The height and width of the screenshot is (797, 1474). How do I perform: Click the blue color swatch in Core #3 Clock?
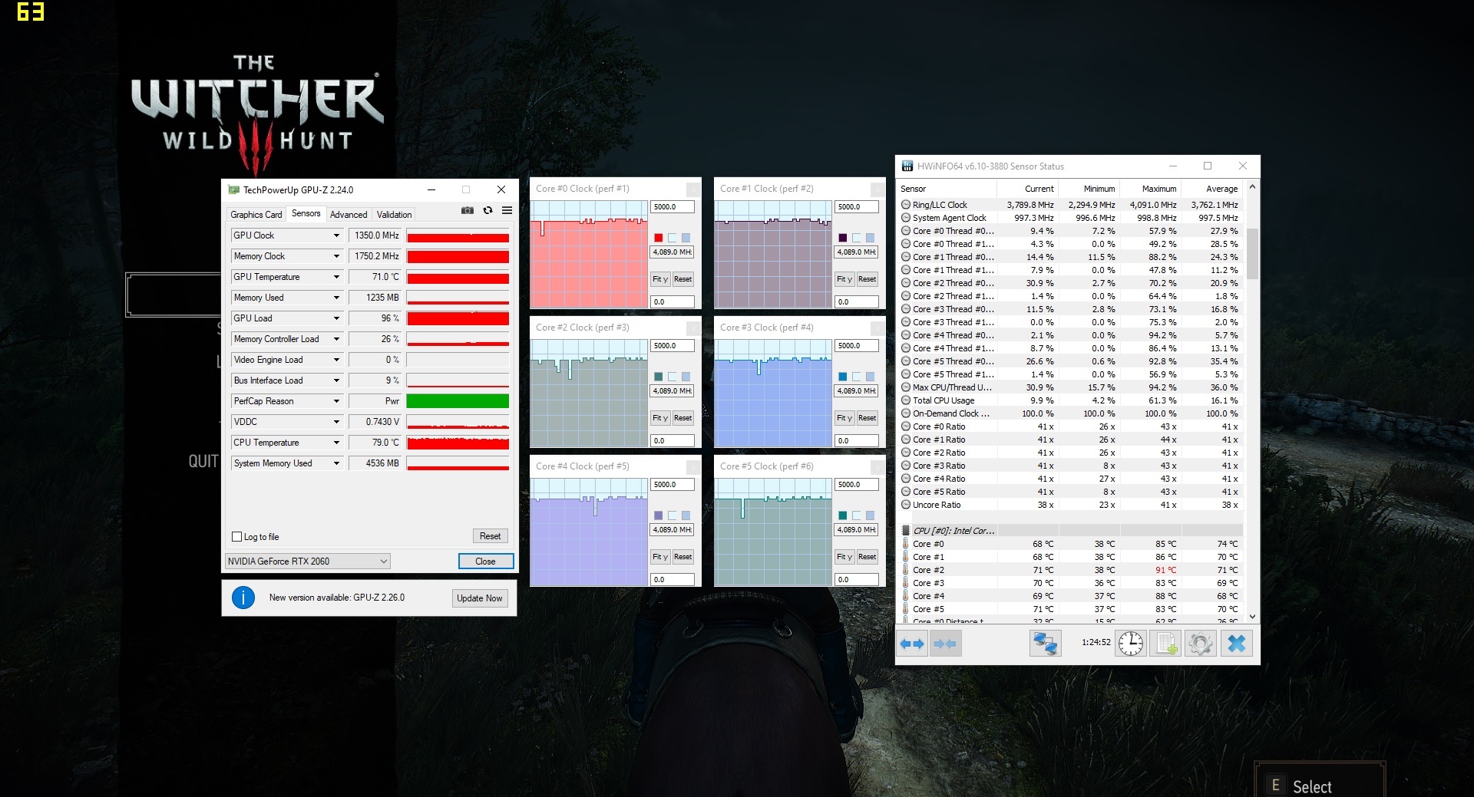(842, 377)
